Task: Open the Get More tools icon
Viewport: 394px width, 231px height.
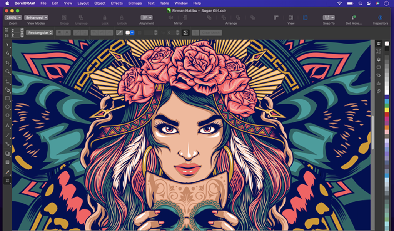Action: [354, 17]
